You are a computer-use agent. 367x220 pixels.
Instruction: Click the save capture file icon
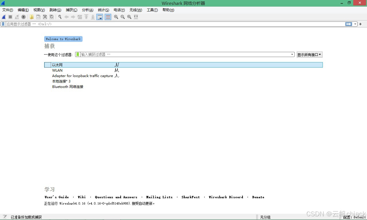(x=38, y=17)
